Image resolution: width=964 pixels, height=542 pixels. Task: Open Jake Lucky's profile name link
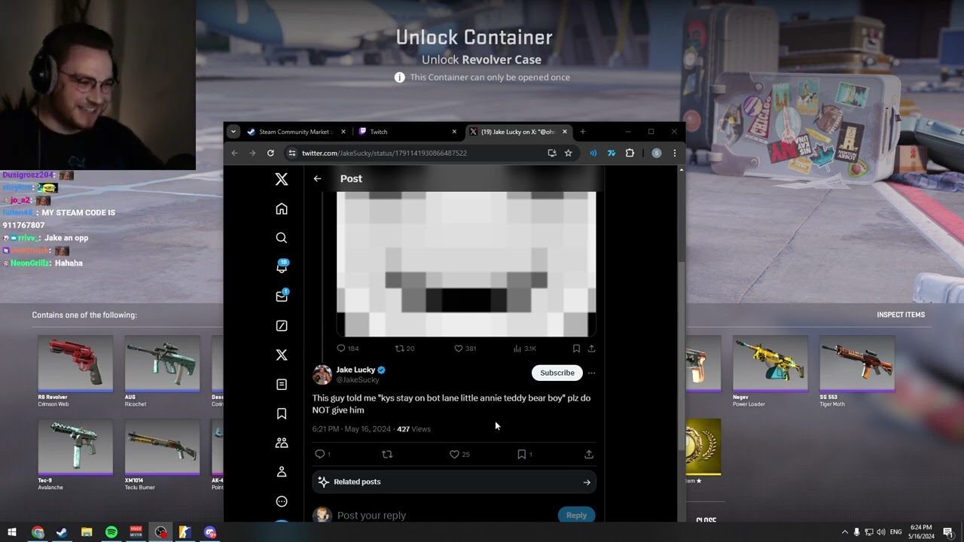(x=355, y=370)
